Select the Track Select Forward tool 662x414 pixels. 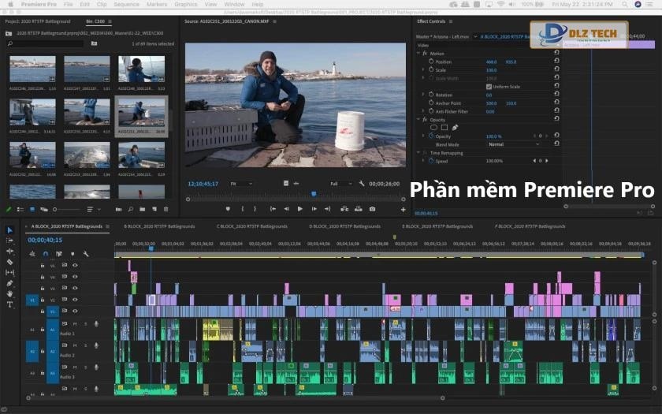pyautogui.click(x=10, y=241)
